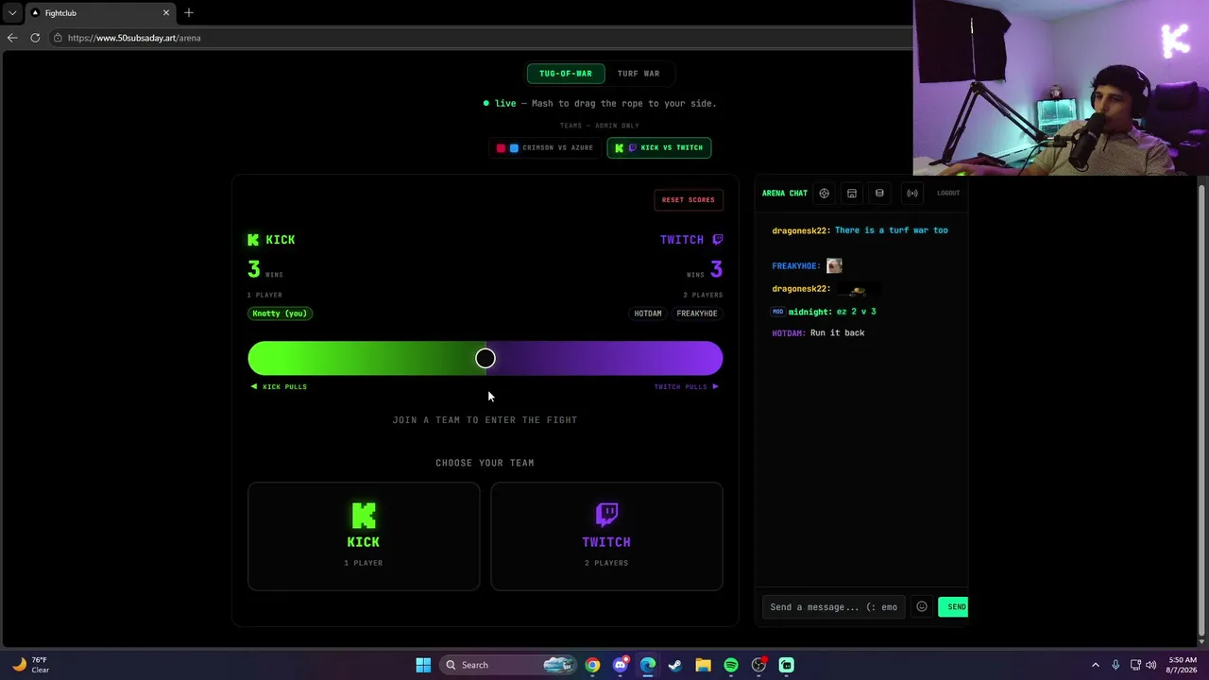Open Discord from the taskbar
This screenshot has height=680, width=1209.
(x=620, y=665)
